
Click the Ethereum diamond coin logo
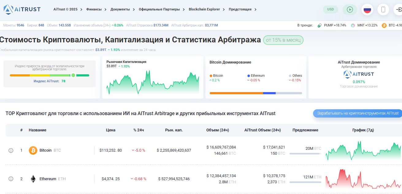[33, 179]
